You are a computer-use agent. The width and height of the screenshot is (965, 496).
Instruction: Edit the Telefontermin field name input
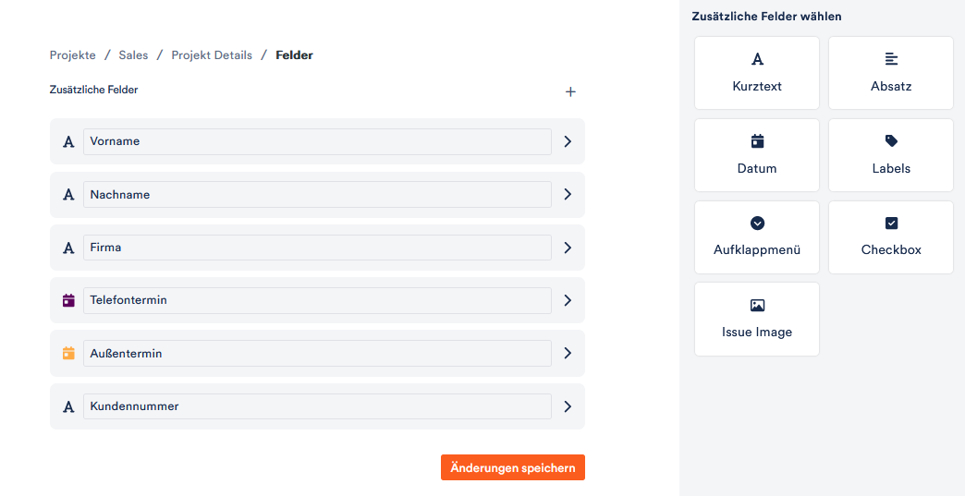(317, 300)
